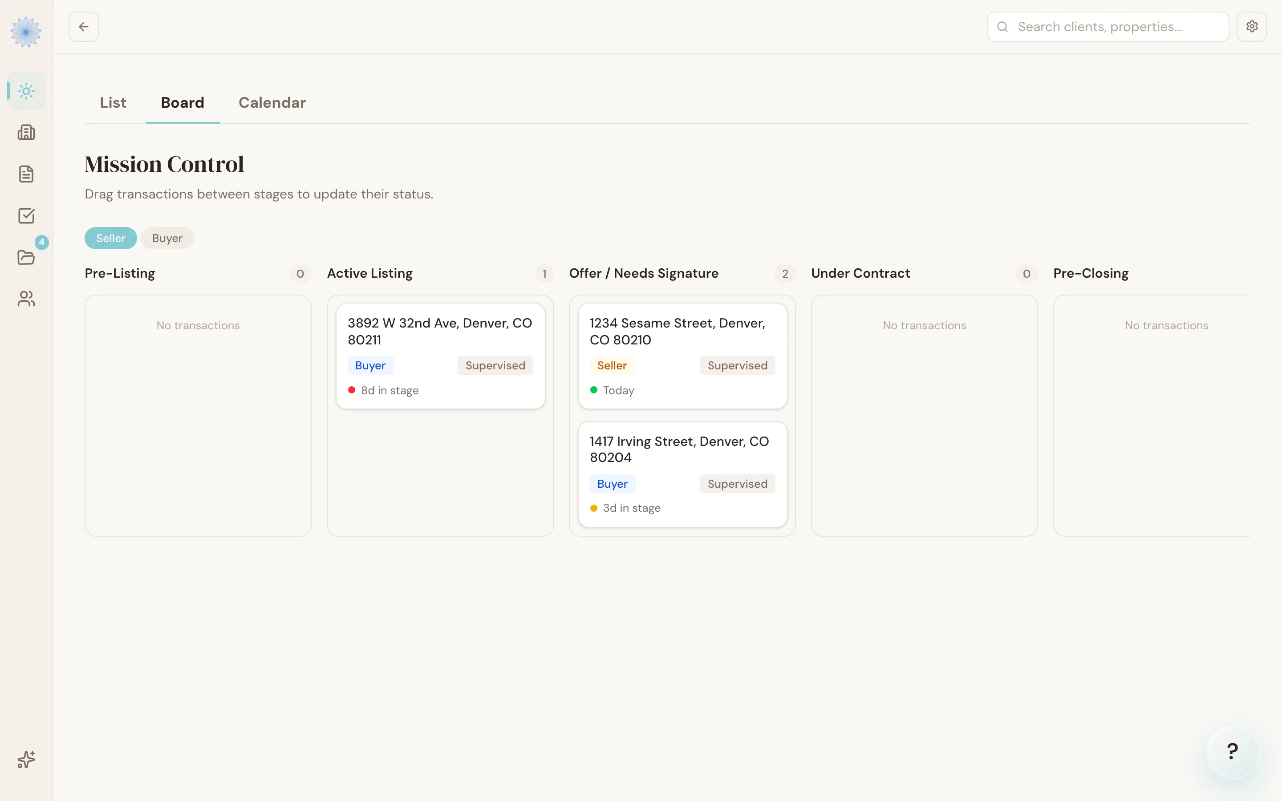Open settings via the gear icon

[x=1252, y=27]
